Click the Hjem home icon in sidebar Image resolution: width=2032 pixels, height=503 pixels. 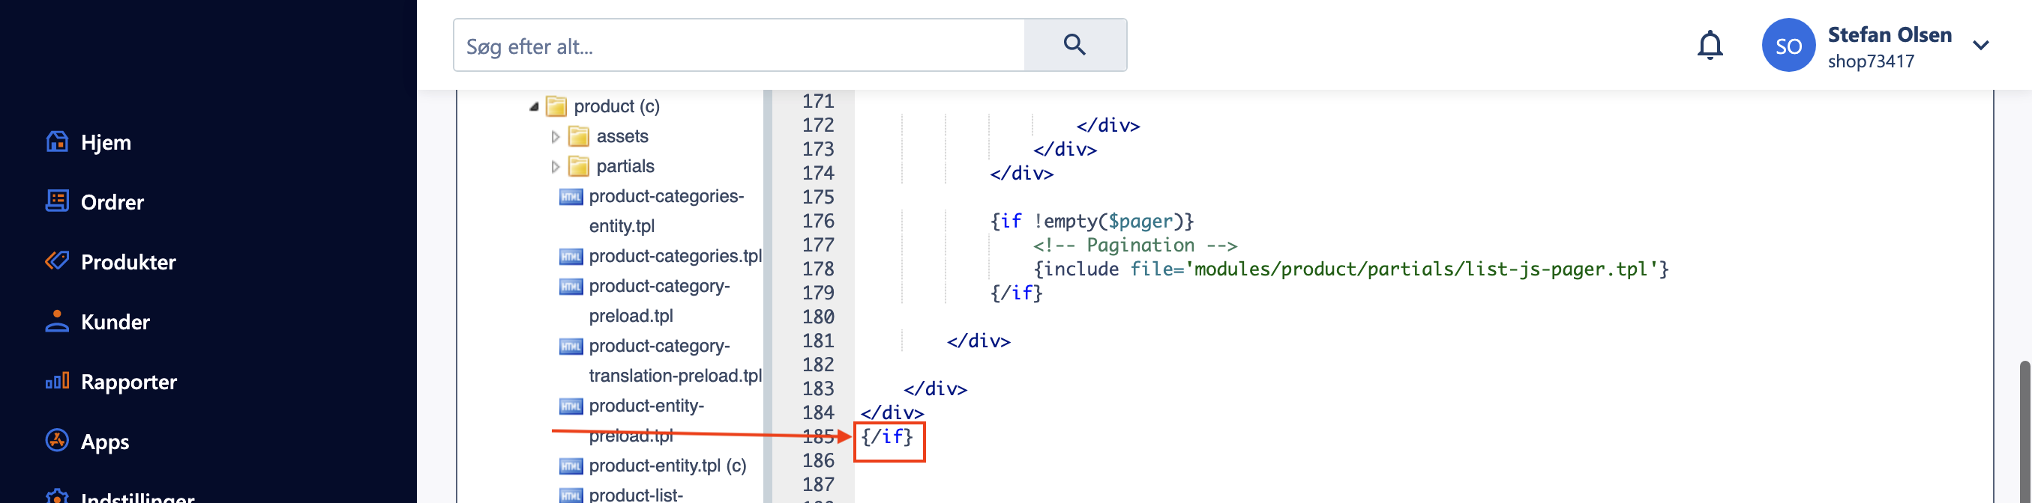[x=57, y=141]
